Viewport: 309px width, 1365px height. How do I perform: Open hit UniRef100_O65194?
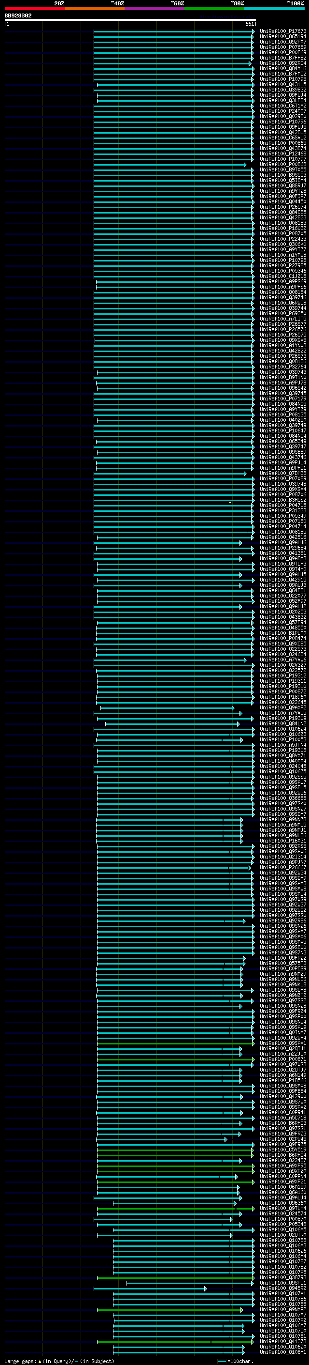pyautogui.click(x=283, y=37)
